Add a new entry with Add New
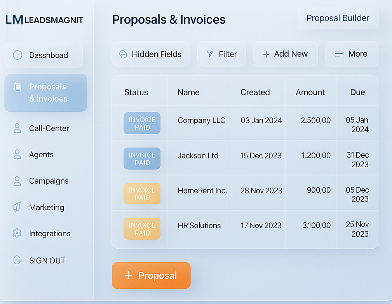392x304 pixels. (286, 54)
